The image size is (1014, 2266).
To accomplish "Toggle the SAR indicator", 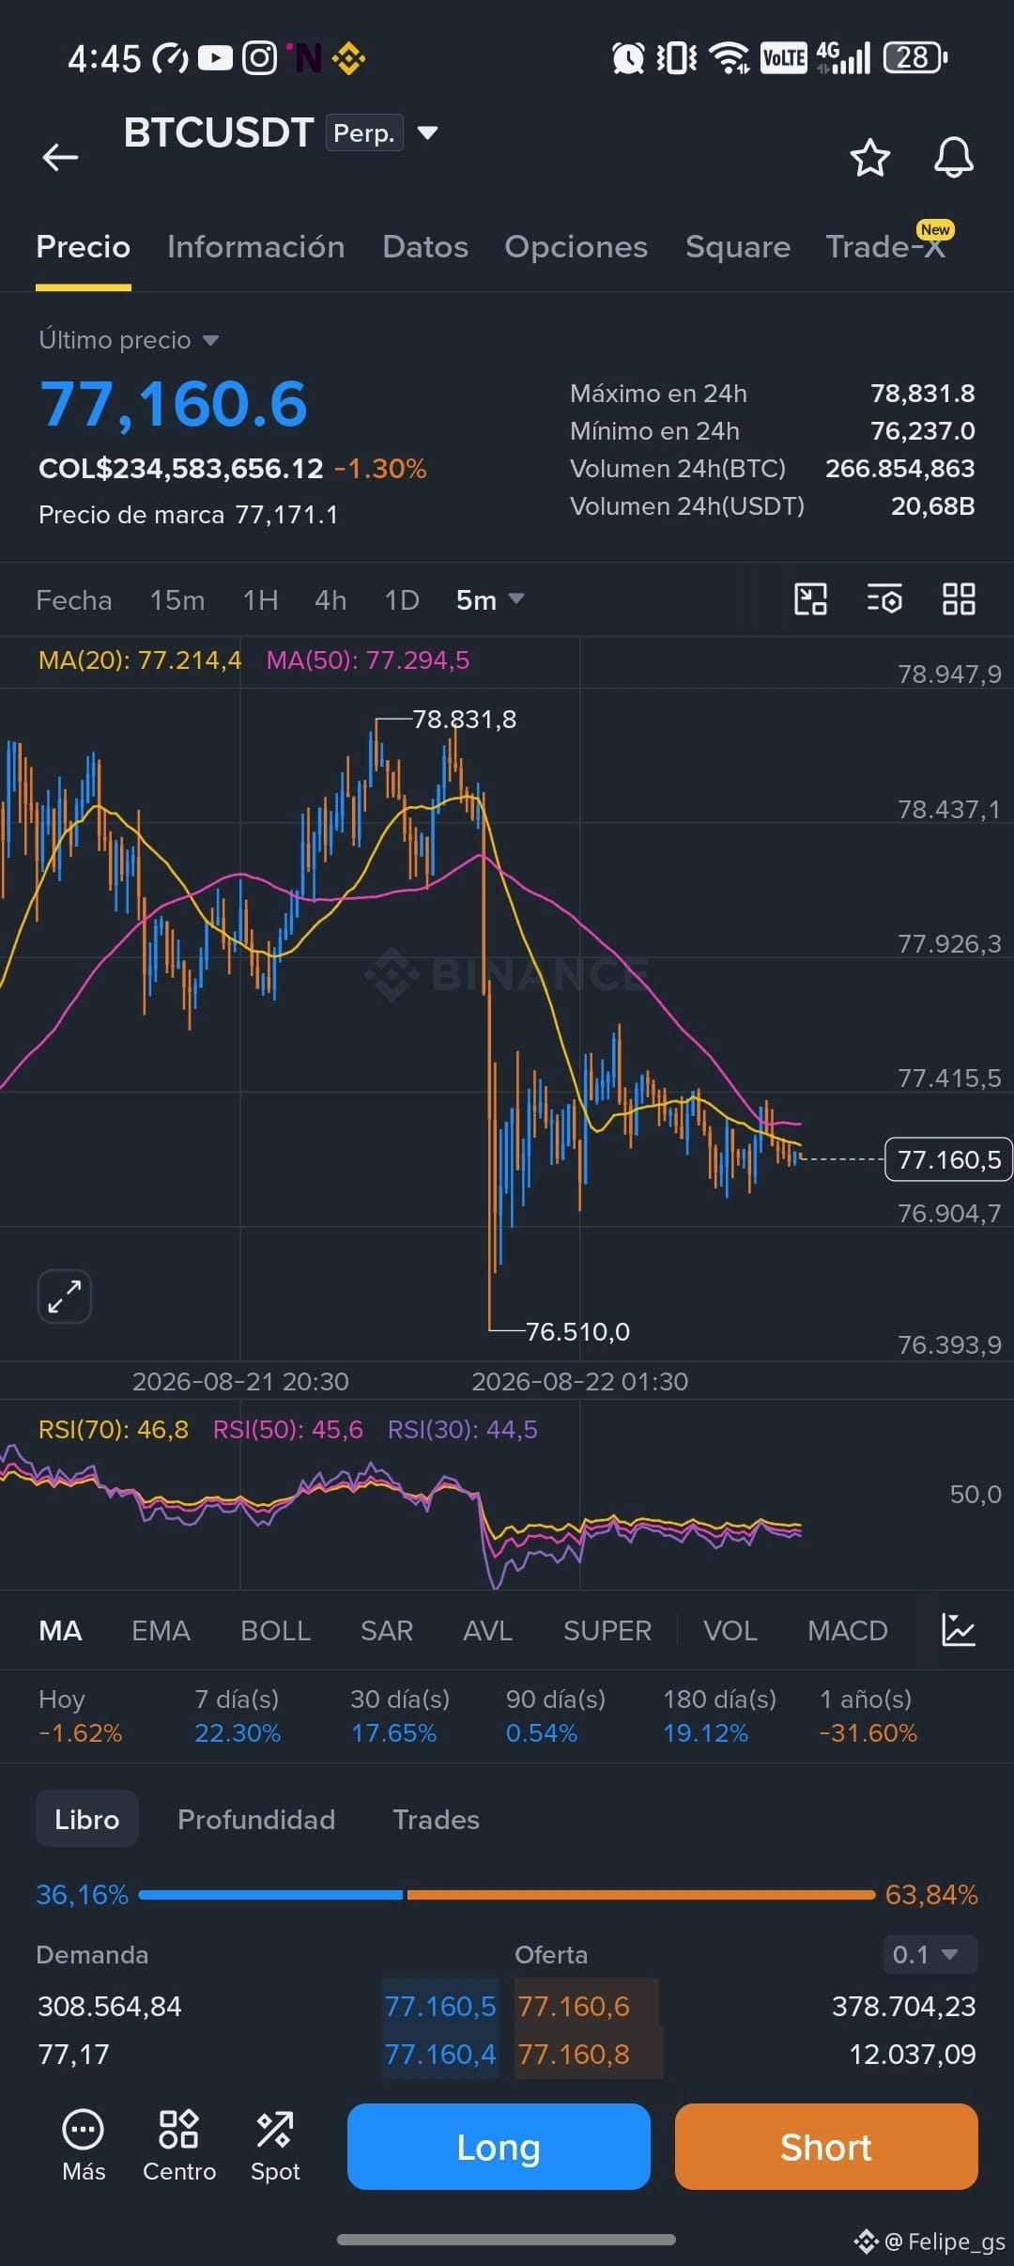I will tap(387, 1630).
